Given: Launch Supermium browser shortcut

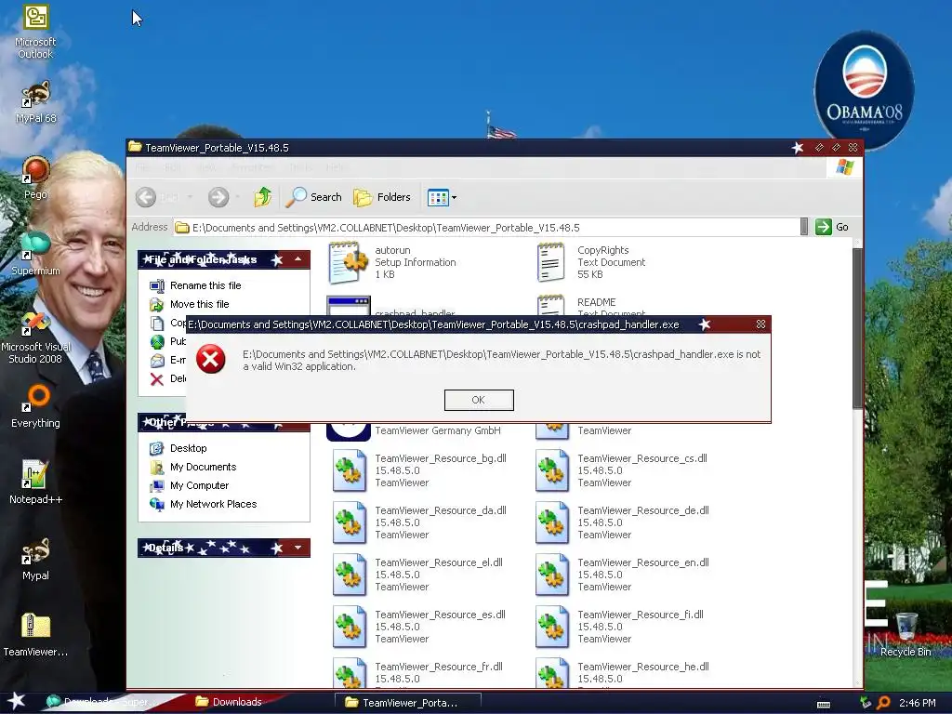Looking at the screenshot, I should (x=35, y=254).
